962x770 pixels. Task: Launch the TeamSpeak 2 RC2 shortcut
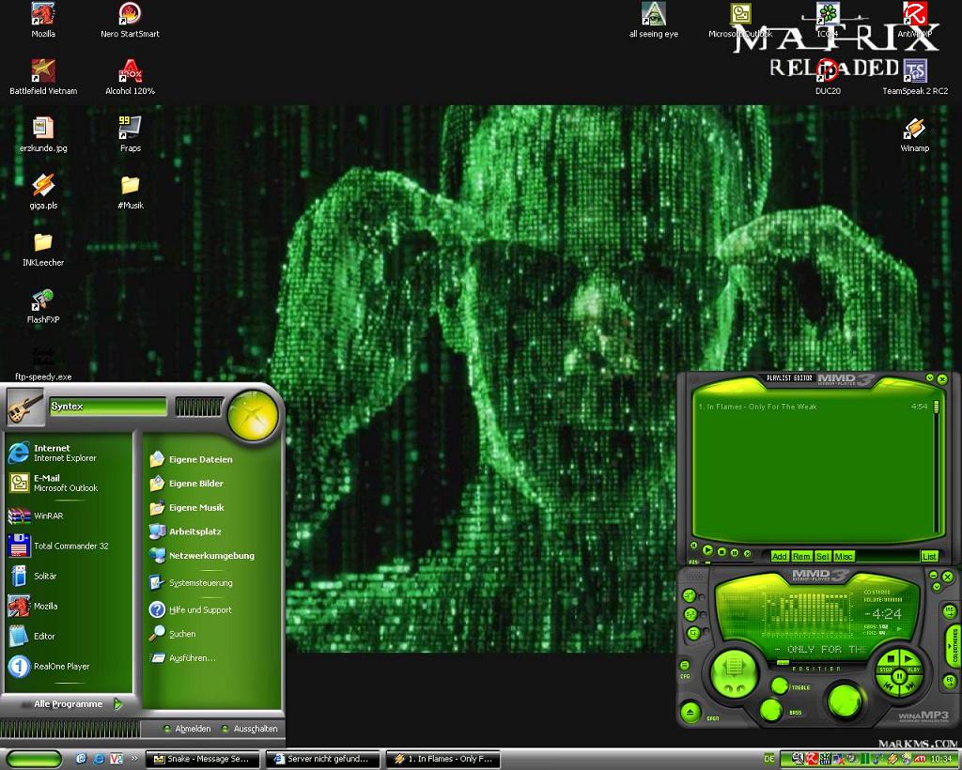[915, 77]
